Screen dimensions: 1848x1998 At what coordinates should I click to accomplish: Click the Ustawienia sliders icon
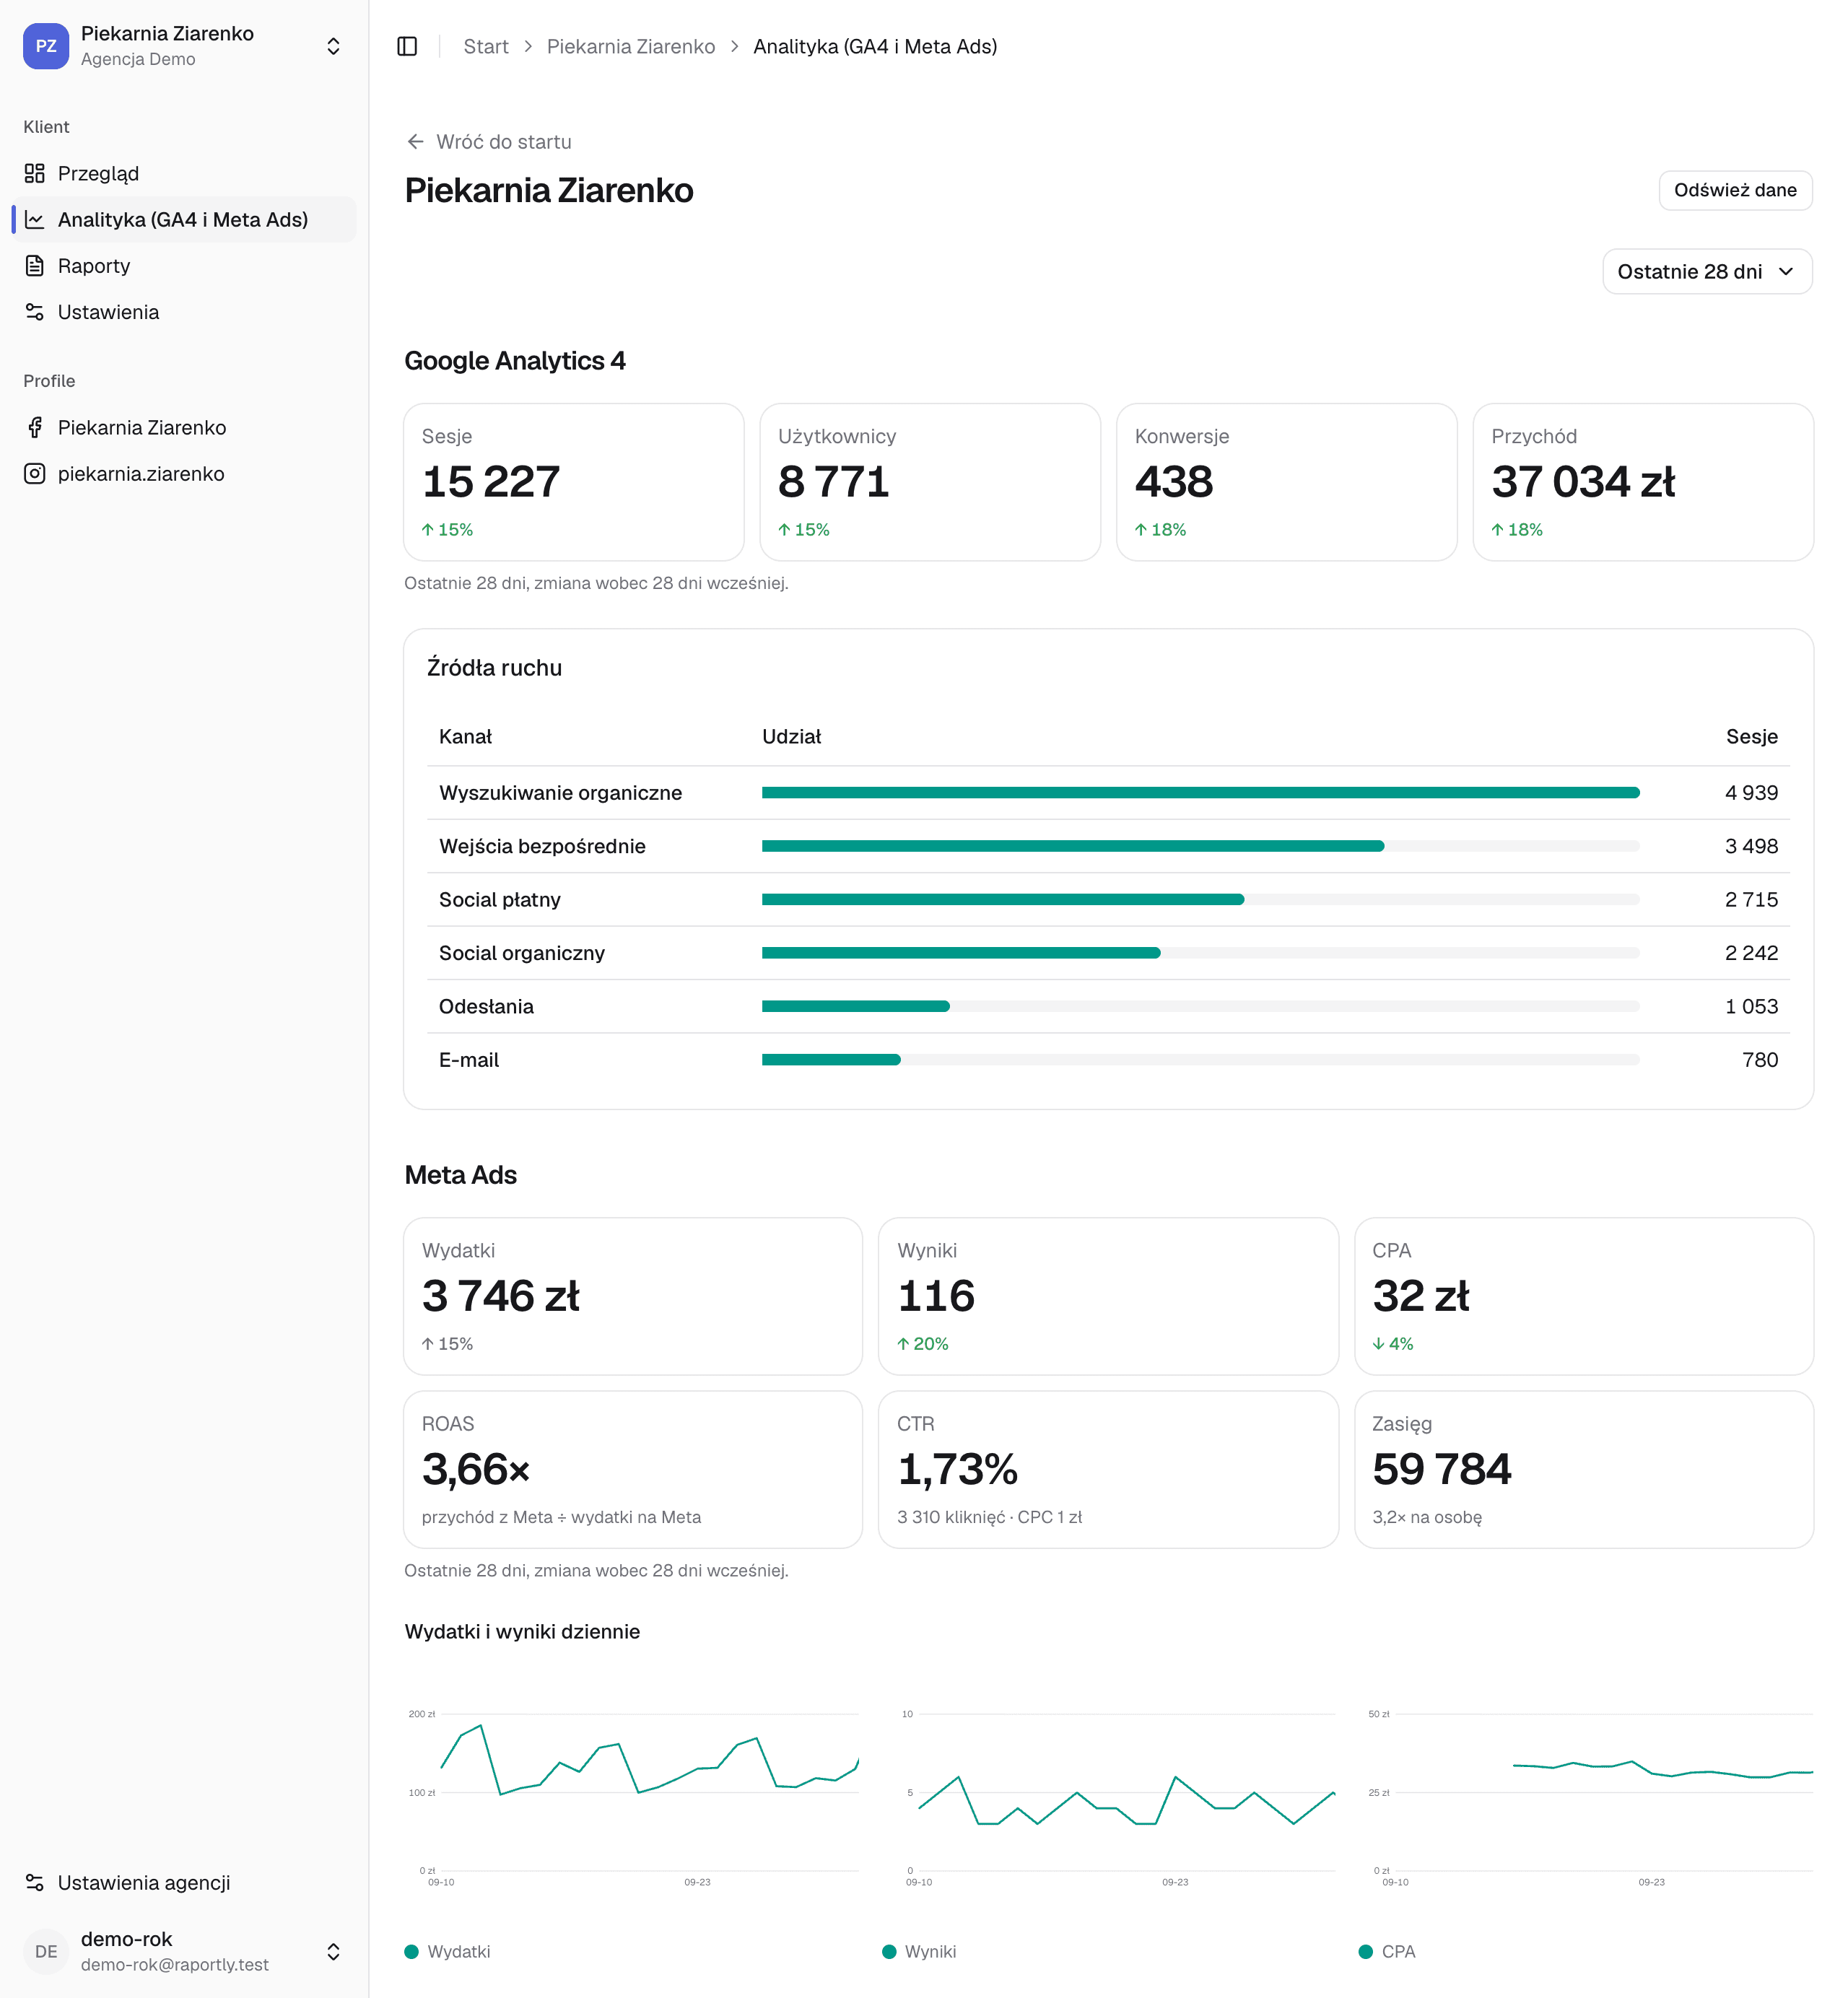click(x=35, y=312)
